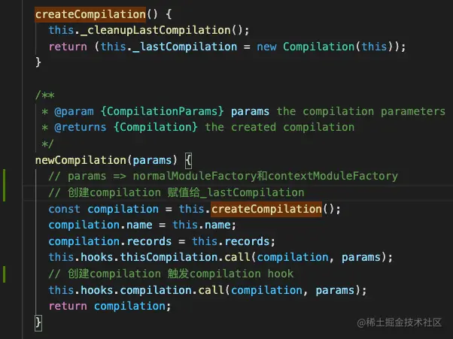Click the return compilation statement
The image size is (453, 339).
110,306
